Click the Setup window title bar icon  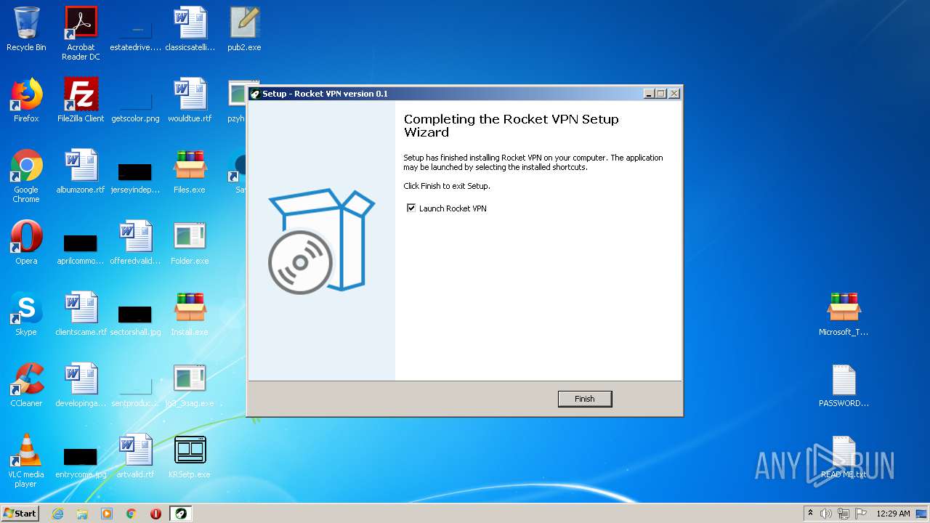coord(255,94)
